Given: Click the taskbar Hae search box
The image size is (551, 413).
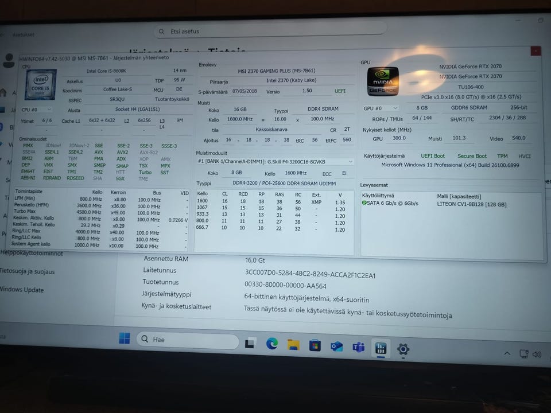Looking at the screenshot, I should point(188,340).
